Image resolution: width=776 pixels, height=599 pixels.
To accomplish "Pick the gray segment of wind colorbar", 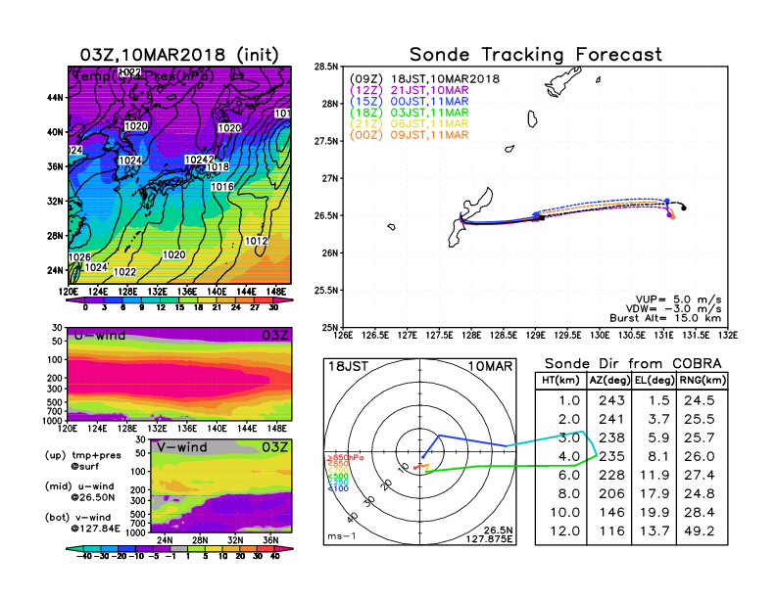I will (x=179, y=548).
